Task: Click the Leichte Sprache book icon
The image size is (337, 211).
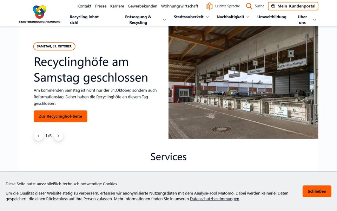Action: pos(209,6)
